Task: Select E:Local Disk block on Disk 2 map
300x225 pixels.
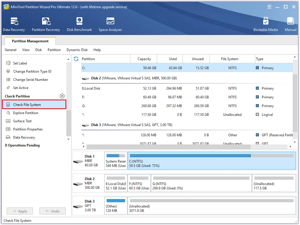Action: [x=116, y=183]
